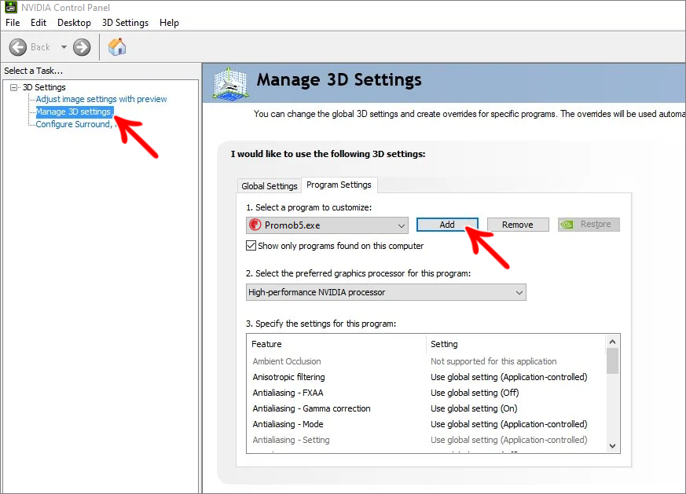686x494 pixels.
Task: Open Configure Surround task link
Action: [x=75, y=125]
